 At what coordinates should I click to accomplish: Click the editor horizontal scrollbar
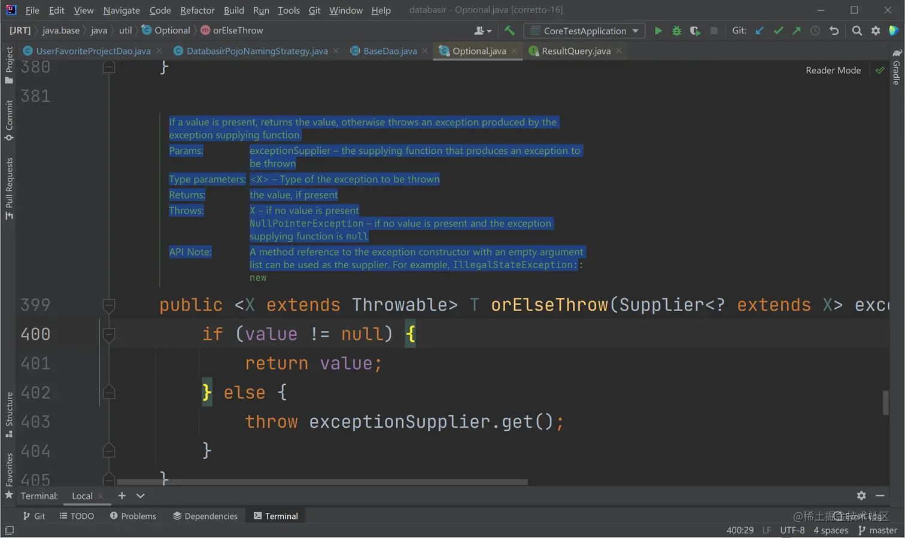click(x=322, y=481)
